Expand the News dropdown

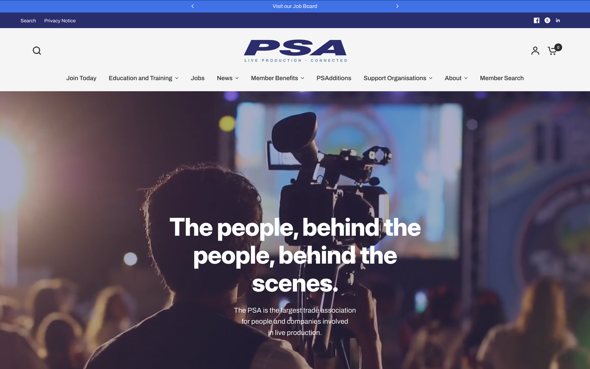point(228,78)
